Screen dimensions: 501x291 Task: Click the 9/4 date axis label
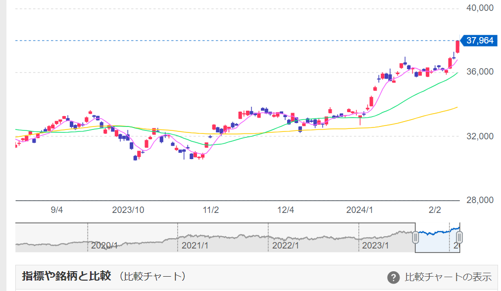[57, 210]
